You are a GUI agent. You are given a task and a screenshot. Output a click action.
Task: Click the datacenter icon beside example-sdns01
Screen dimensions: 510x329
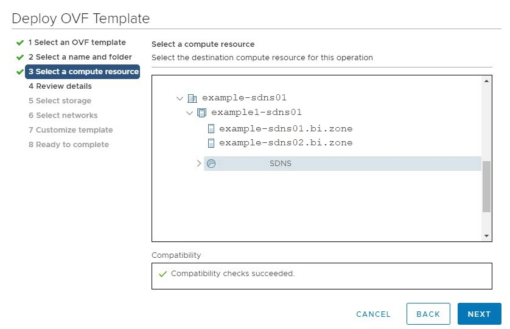[x=192, y=98]
